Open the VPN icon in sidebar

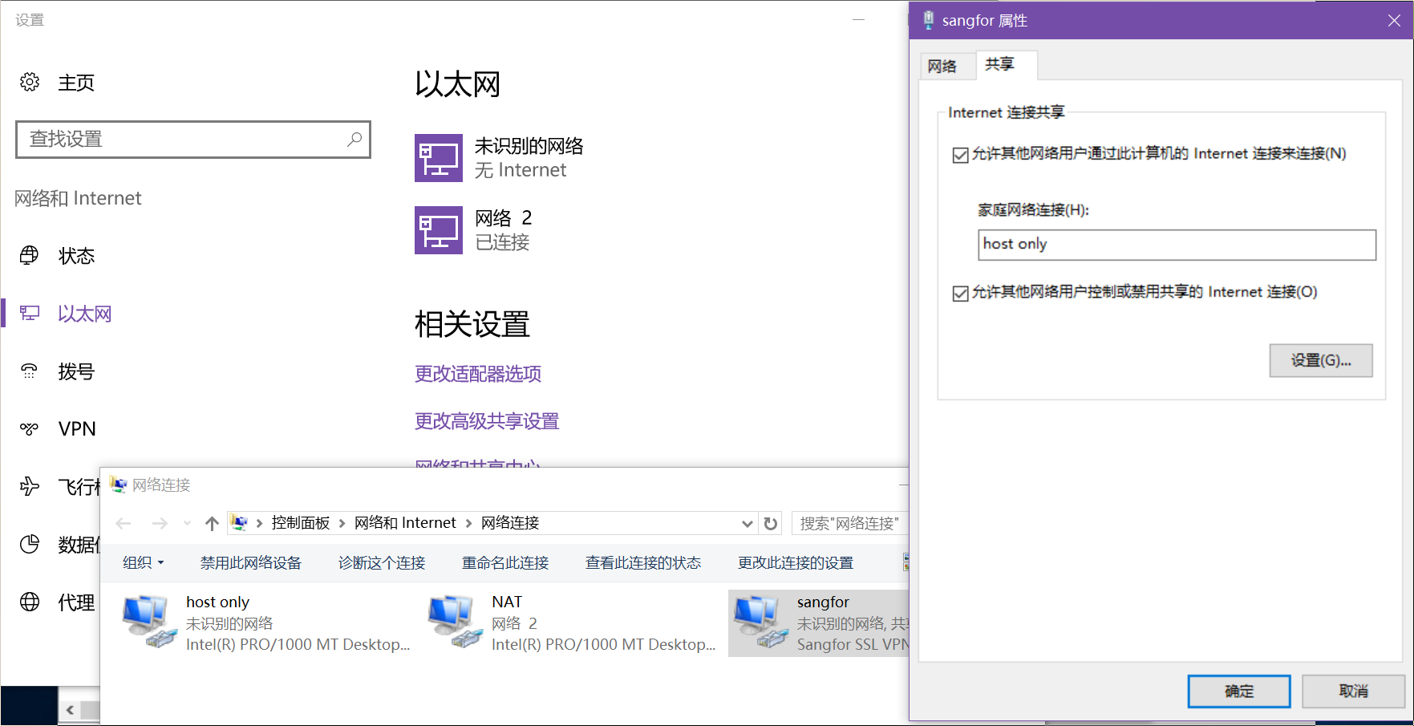[30, 428]
